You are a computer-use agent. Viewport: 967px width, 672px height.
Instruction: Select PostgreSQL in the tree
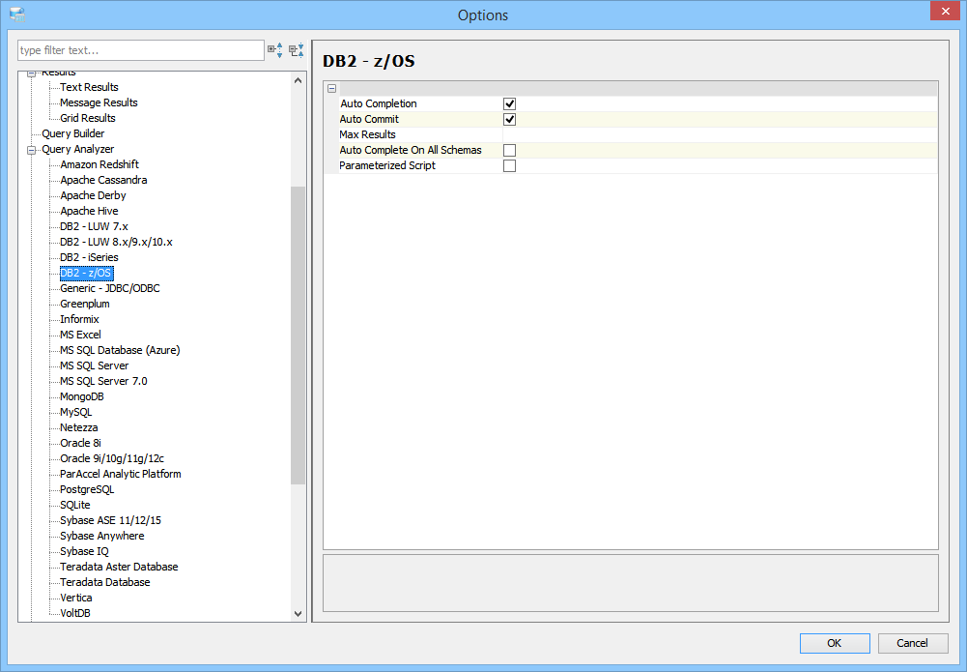87,488
